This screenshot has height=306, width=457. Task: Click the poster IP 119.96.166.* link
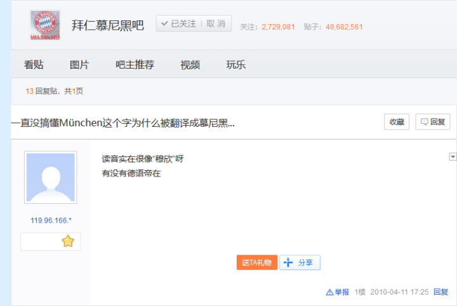tap(51, 220)
